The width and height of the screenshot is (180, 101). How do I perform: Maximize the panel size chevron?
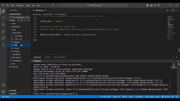173,57
